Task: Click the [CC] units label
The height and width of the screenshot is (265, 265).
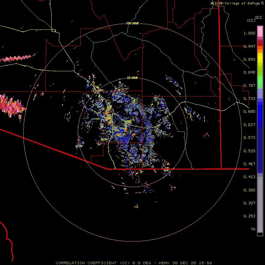Action: pyautogui.click(x=251, y=20)
